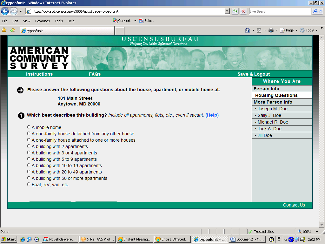The height and width of the screenshot is (244, 325).
Task: Click the red Stop loading icon
Action: (243, 11)
